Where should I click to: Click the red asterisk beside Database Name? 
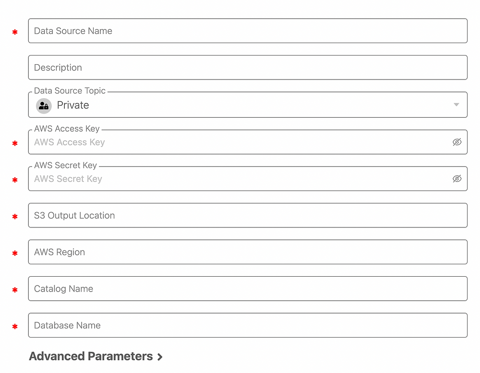pyautogui.click(x=15, y=327)
